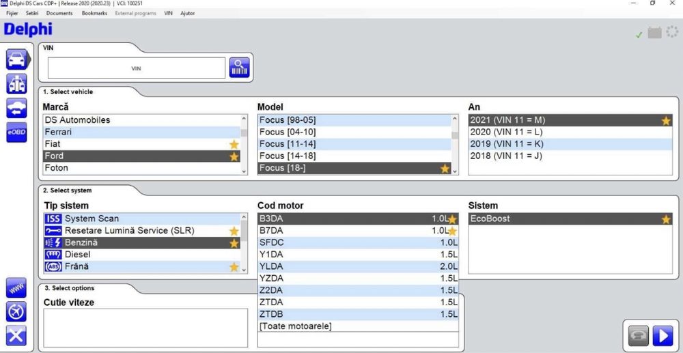Select year 2019 (VIN 11 = K)
This screenshot has width=683, height=353.
tap(570, 144)
